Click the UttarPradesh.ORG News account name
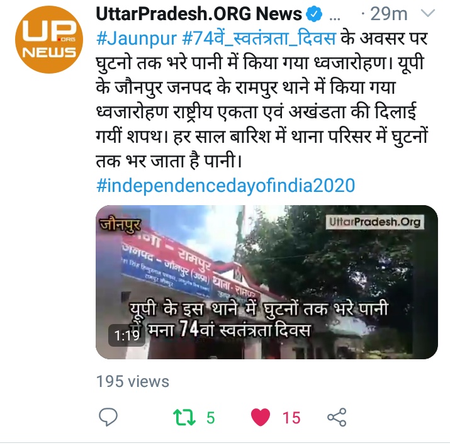450x448 pixels. tap(199, 14)
